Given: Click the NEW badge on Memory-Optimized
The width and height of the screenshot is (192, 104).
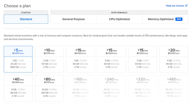Looking at the screenshot, I should 179,19.
